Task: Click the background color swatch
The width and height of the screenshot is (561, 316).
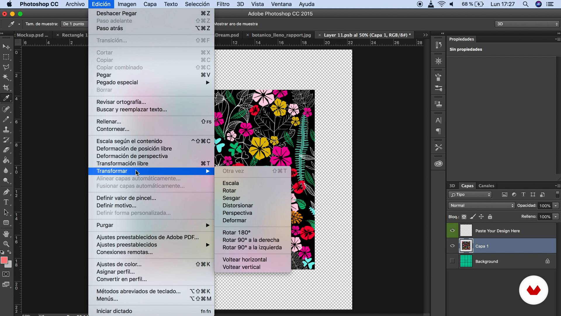Action: (10, 265)
